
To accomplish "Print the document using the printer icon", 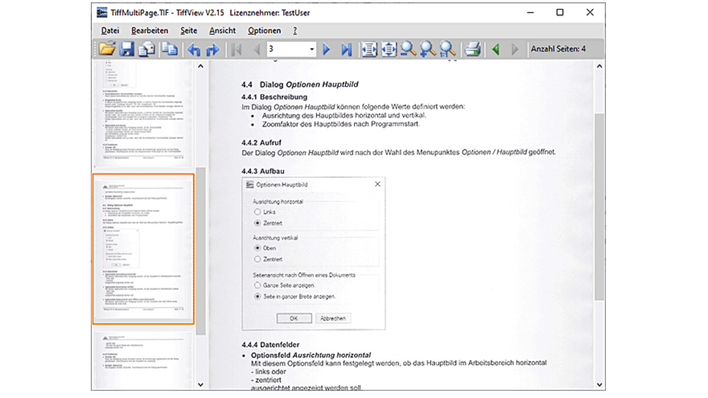I will coord(472,50).
